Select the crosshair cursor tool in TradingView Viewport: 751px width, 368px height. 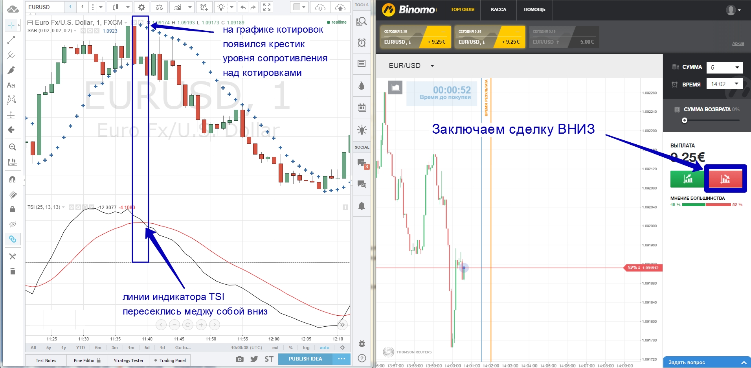coord(11,26)
